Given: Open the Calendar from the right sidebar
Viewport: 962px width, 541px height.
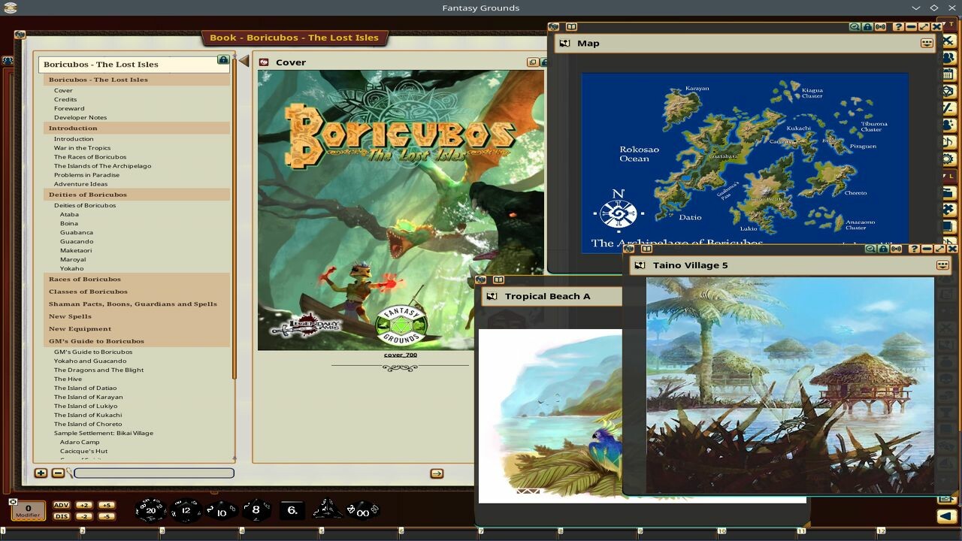Looking at the screenshot, I should pyautogui.click(x=945, y=72).
